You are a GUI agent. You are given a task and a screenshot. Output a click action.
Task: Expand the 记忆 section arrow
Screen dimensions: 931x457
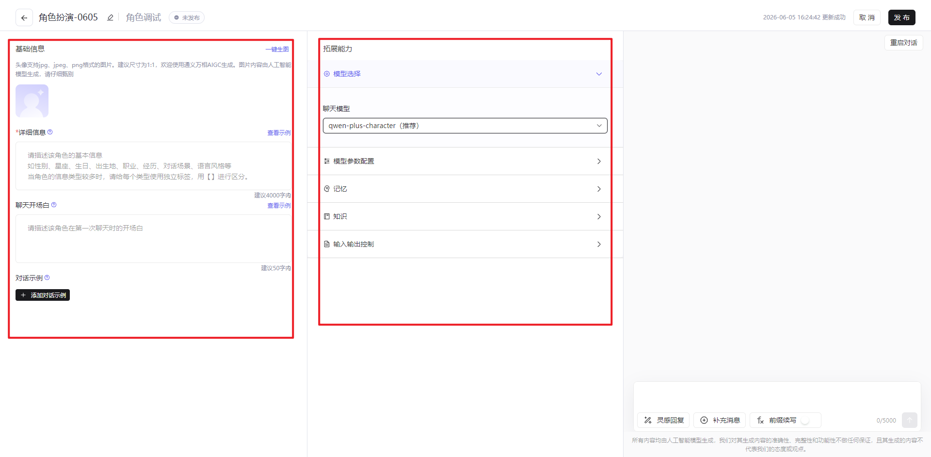(x=599, y=189)
